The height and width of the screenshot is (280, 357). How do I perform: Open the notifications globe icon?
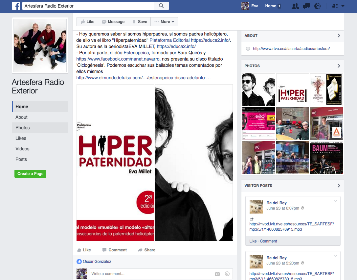pos(317,6)
